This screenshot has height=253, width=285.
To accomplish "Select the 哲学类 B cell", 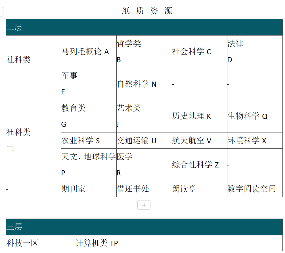I will [144, 51].
